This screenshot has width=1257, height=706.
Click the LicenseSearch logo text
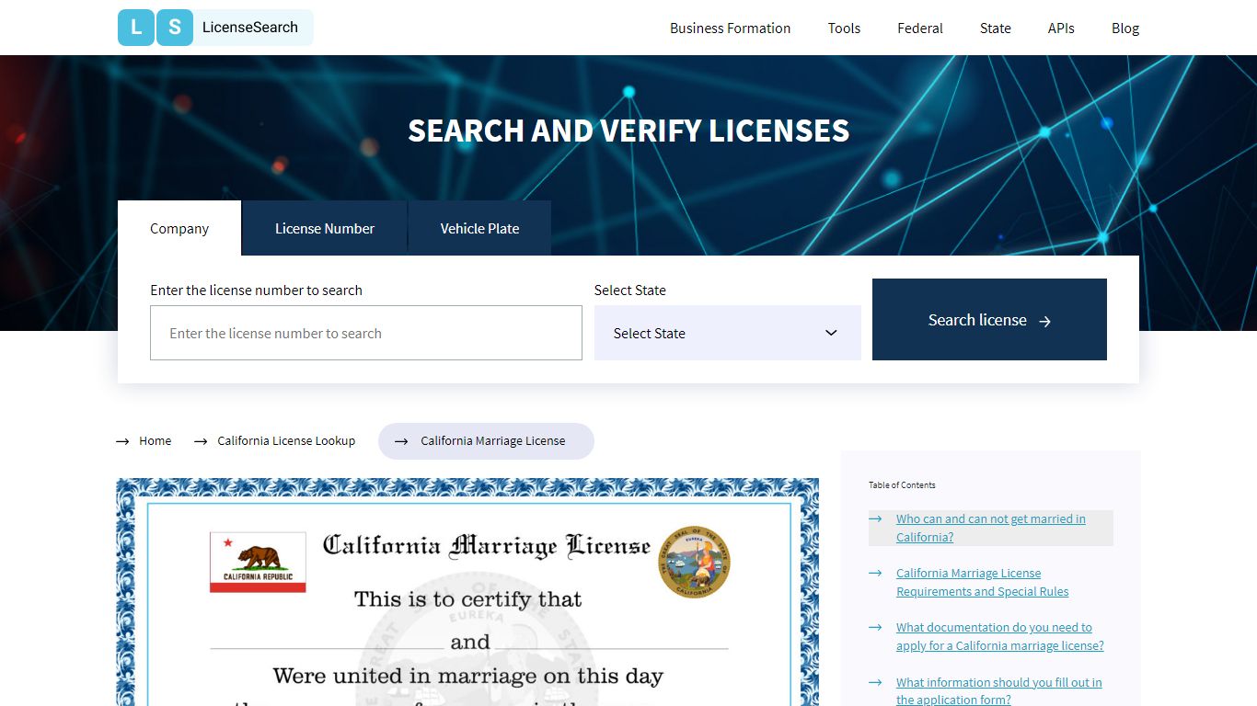point(250,28)
